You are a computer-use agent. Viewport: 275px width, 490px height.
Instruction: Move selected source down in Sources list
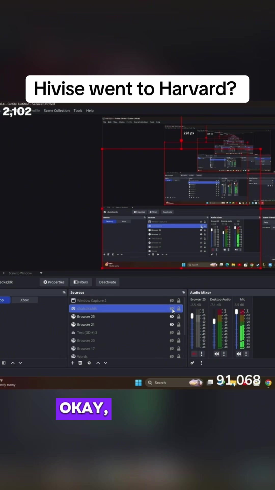click(x=106, y=363)
